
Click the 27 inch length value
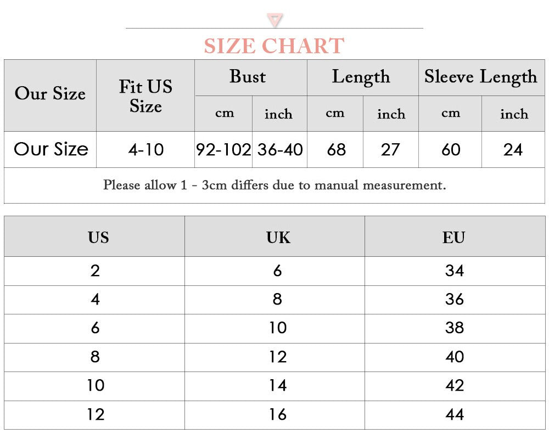click(x=390, y=149)
